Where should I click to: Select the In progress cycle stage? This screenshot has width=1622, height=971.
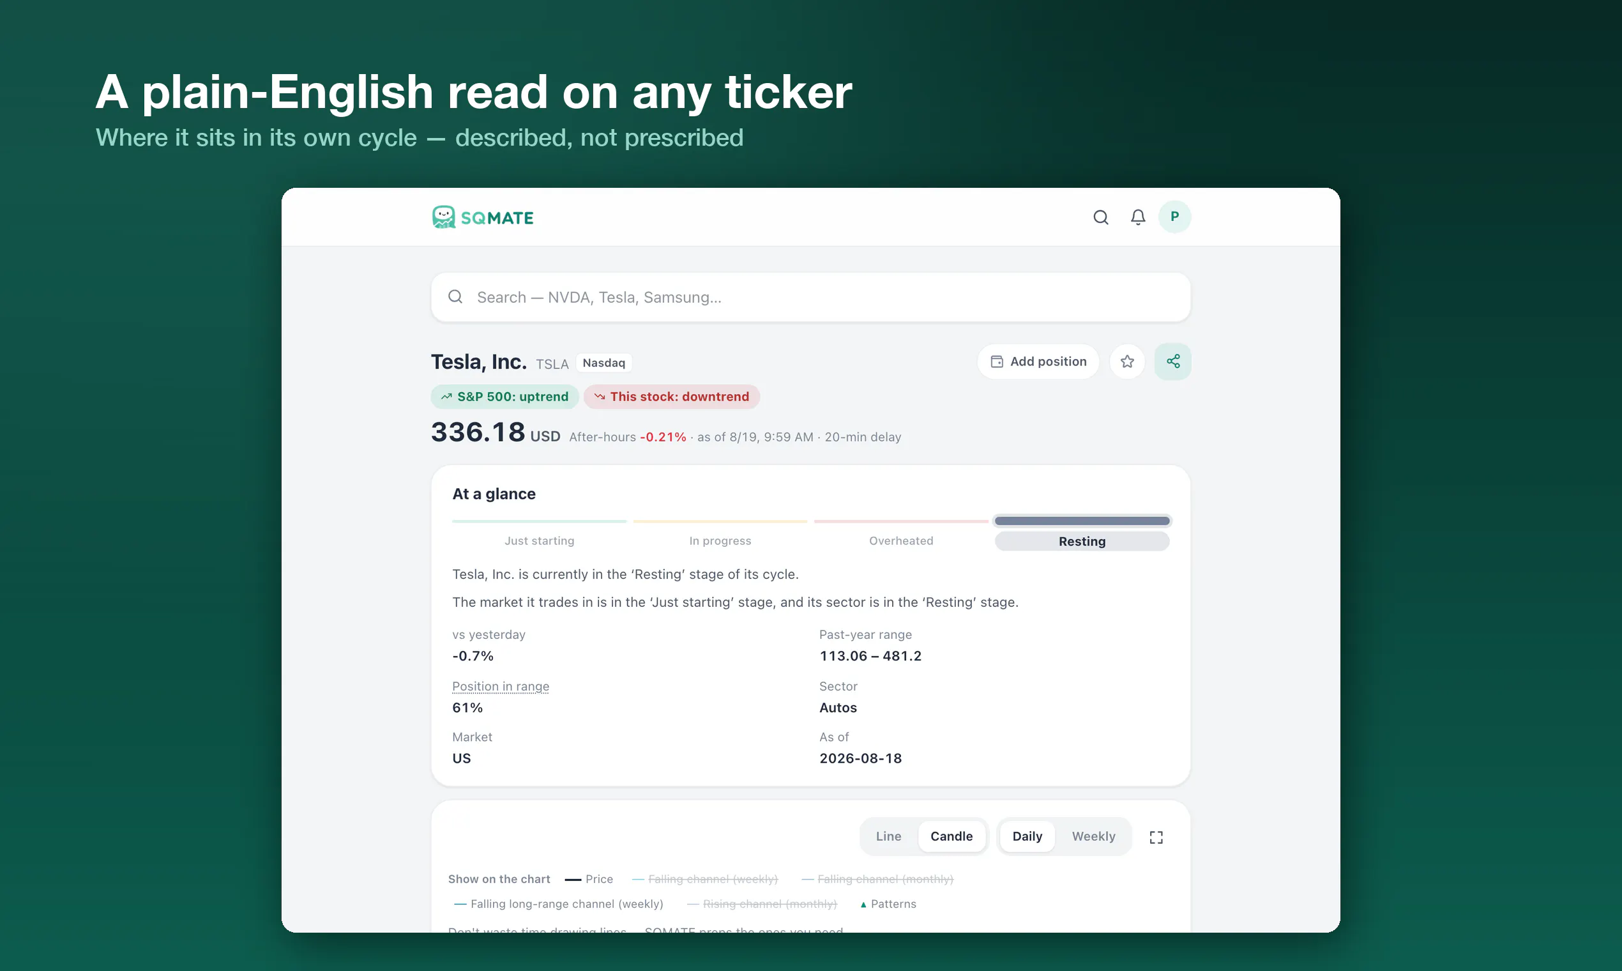point(720,540)
